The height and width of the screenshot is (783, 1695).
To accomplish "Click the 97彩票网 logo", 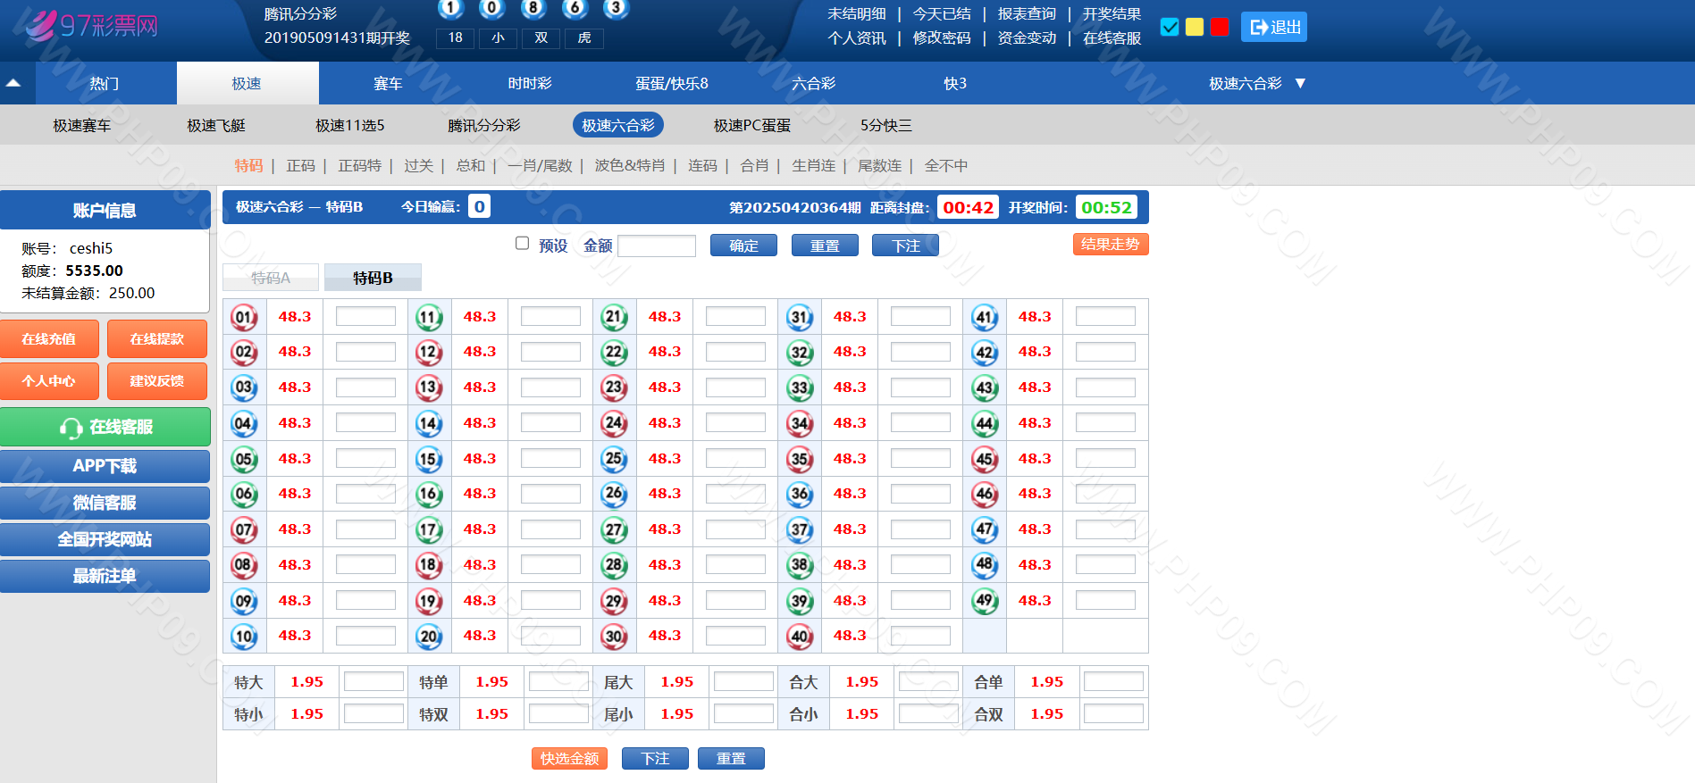I will [92, 25].
